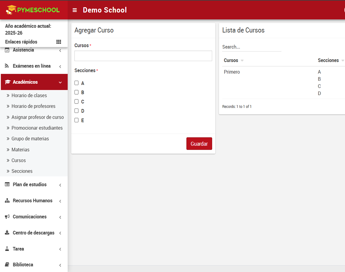Open Asignar profesor de curso link
Viewport: 345px width, 272px height.
37,117
